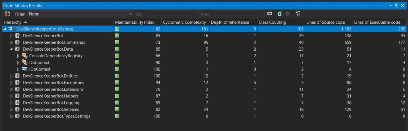Screen dimensions: 408x131
Task: Open the Filter dropdown set to None
Action: (x=80, y=14)
